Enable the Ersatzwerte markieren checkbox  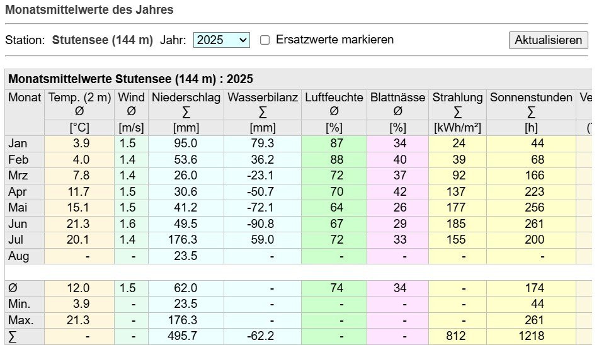(265, 40)
